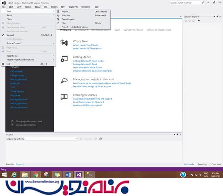Choose Project... from the New submenu

pos(65,11)
